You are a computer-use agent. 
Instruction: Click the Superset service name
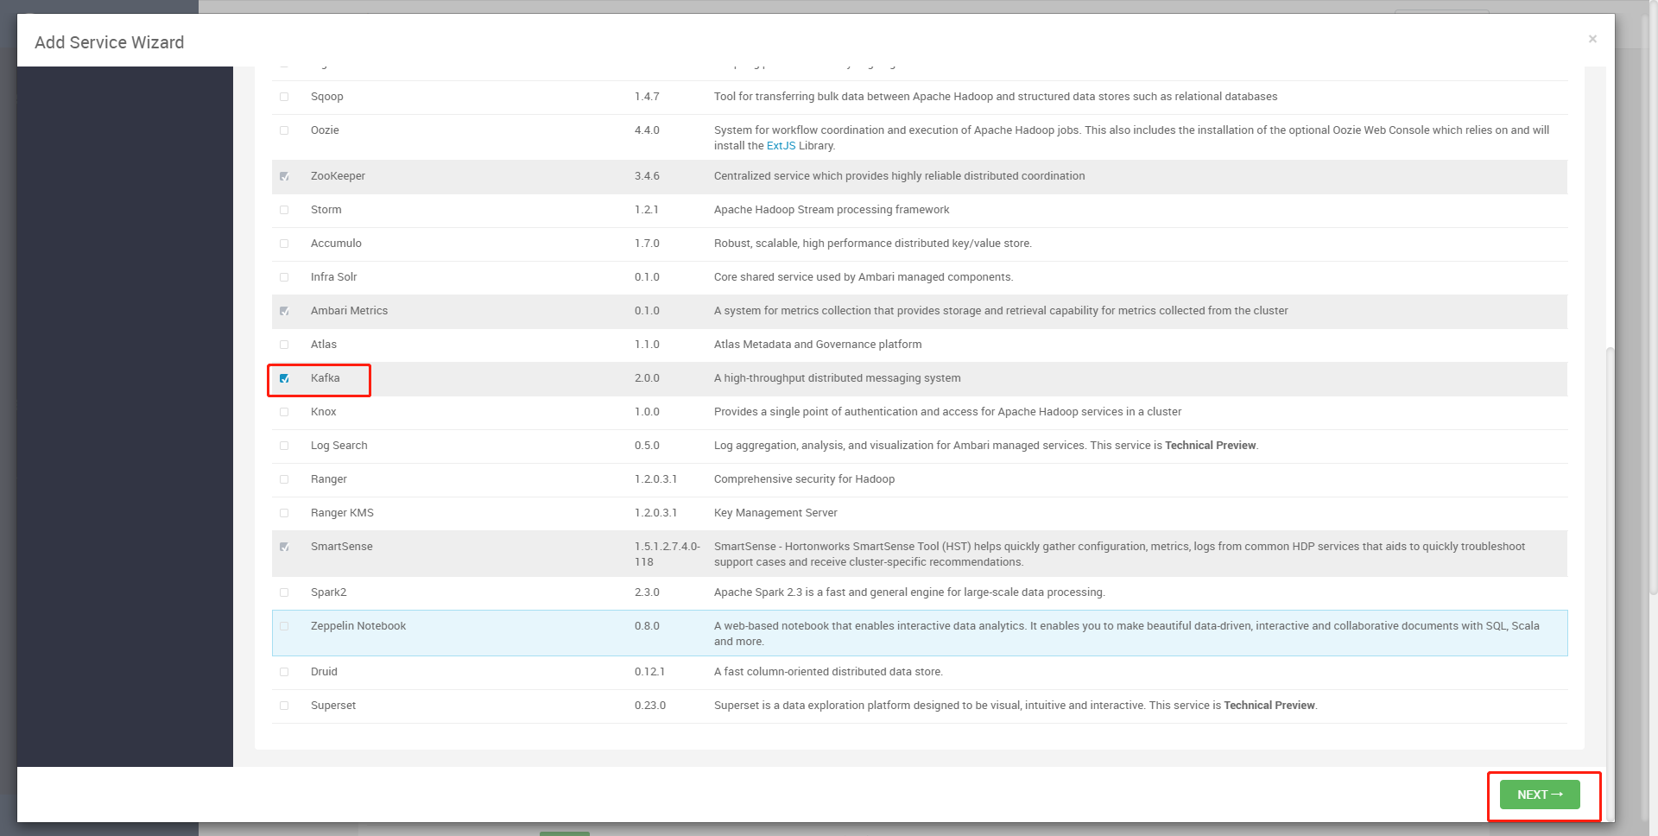click(333, 706)
